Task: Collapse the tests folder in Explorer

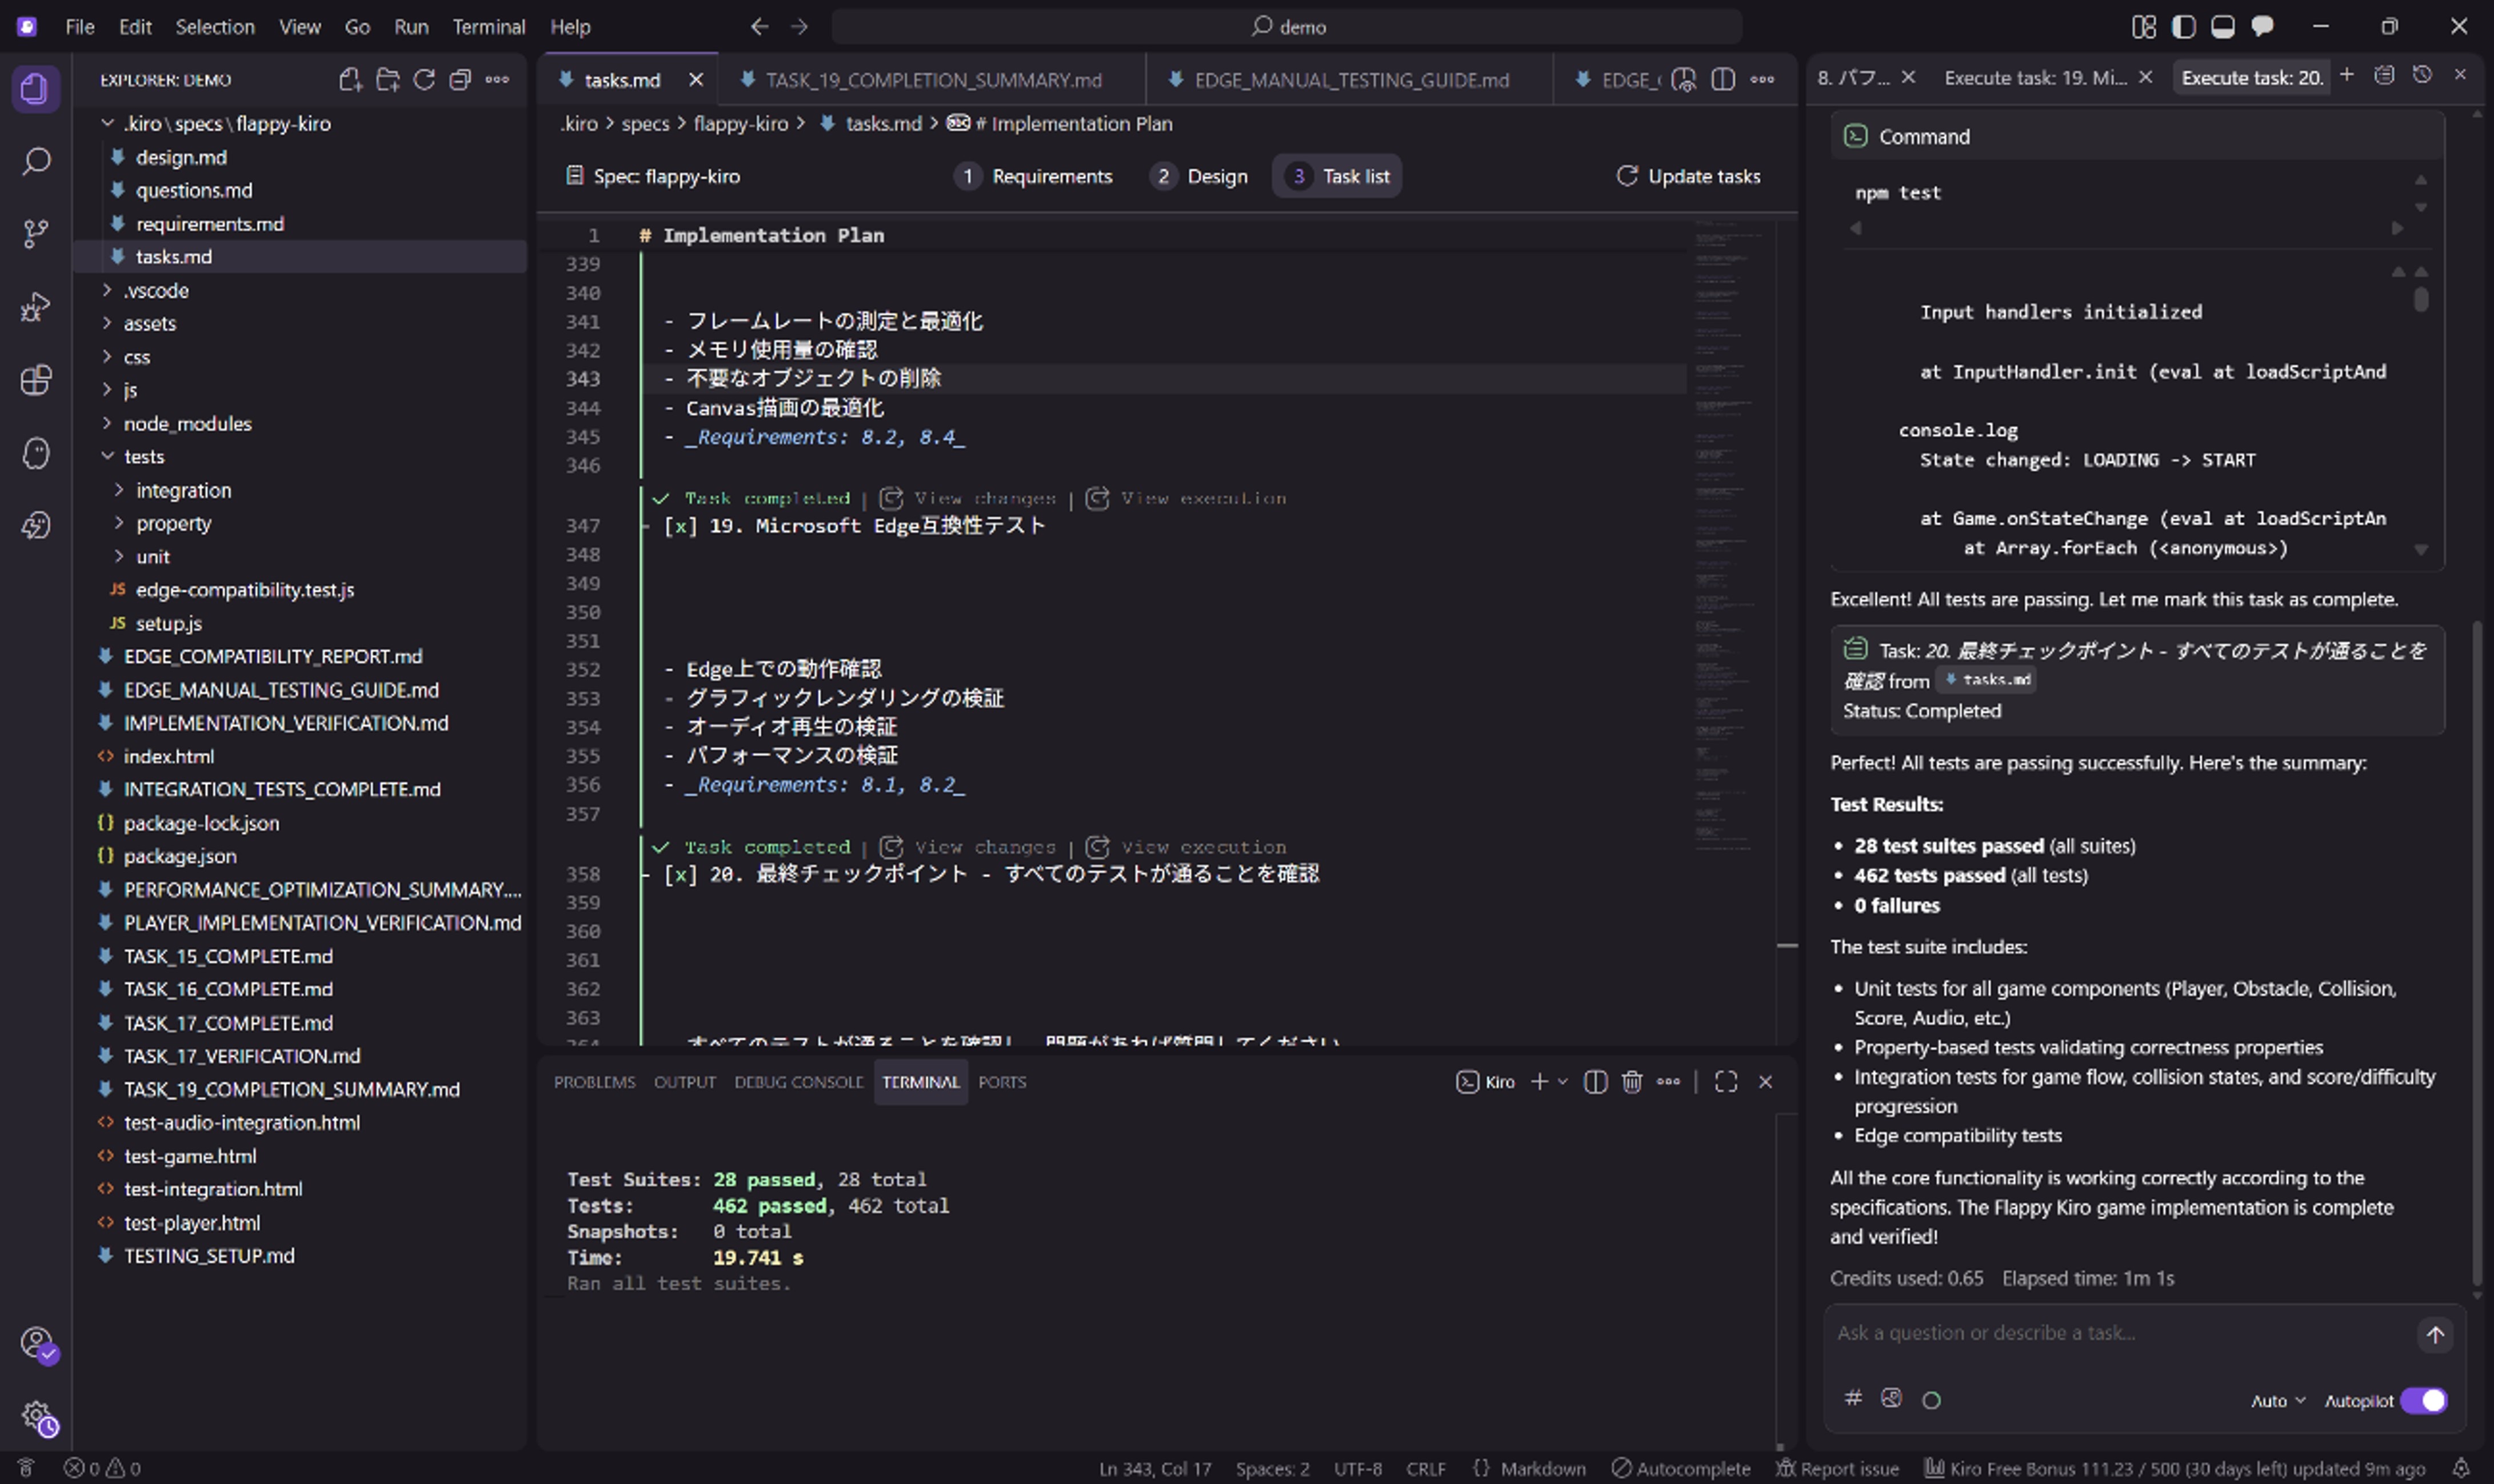Action: click(143, 457)
